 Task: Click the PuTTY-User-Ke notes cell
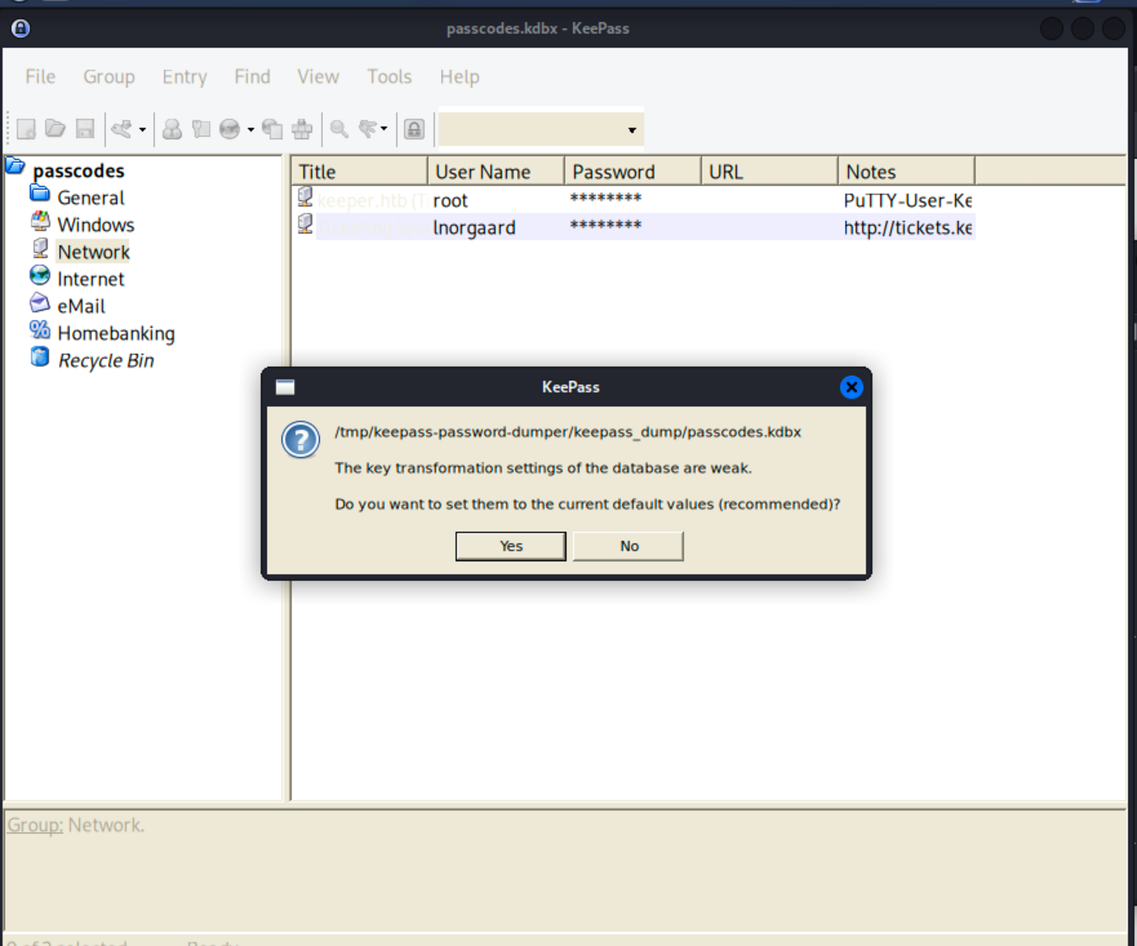[x=907, y=201]
